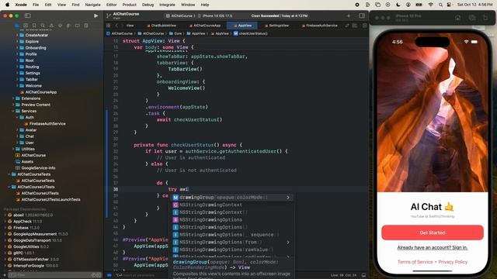The width and height of the screenshot is (497, 279).
Task: Collapse the Services folder
Action: 13,111
